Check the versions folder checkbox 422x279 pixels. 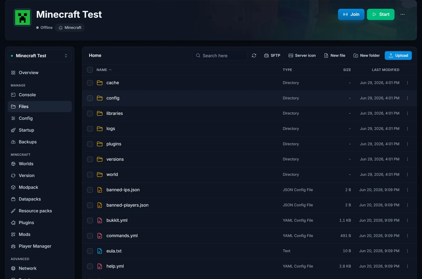[90, 159]
